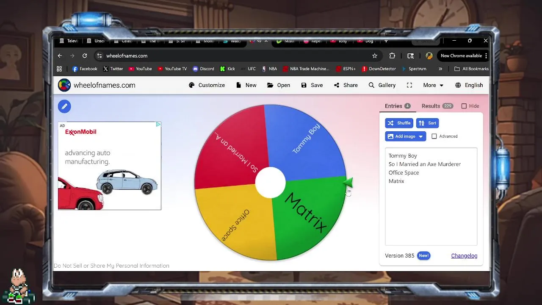Open Discord bookmark
The image size is (542, 305).
(x=203, y=69)
